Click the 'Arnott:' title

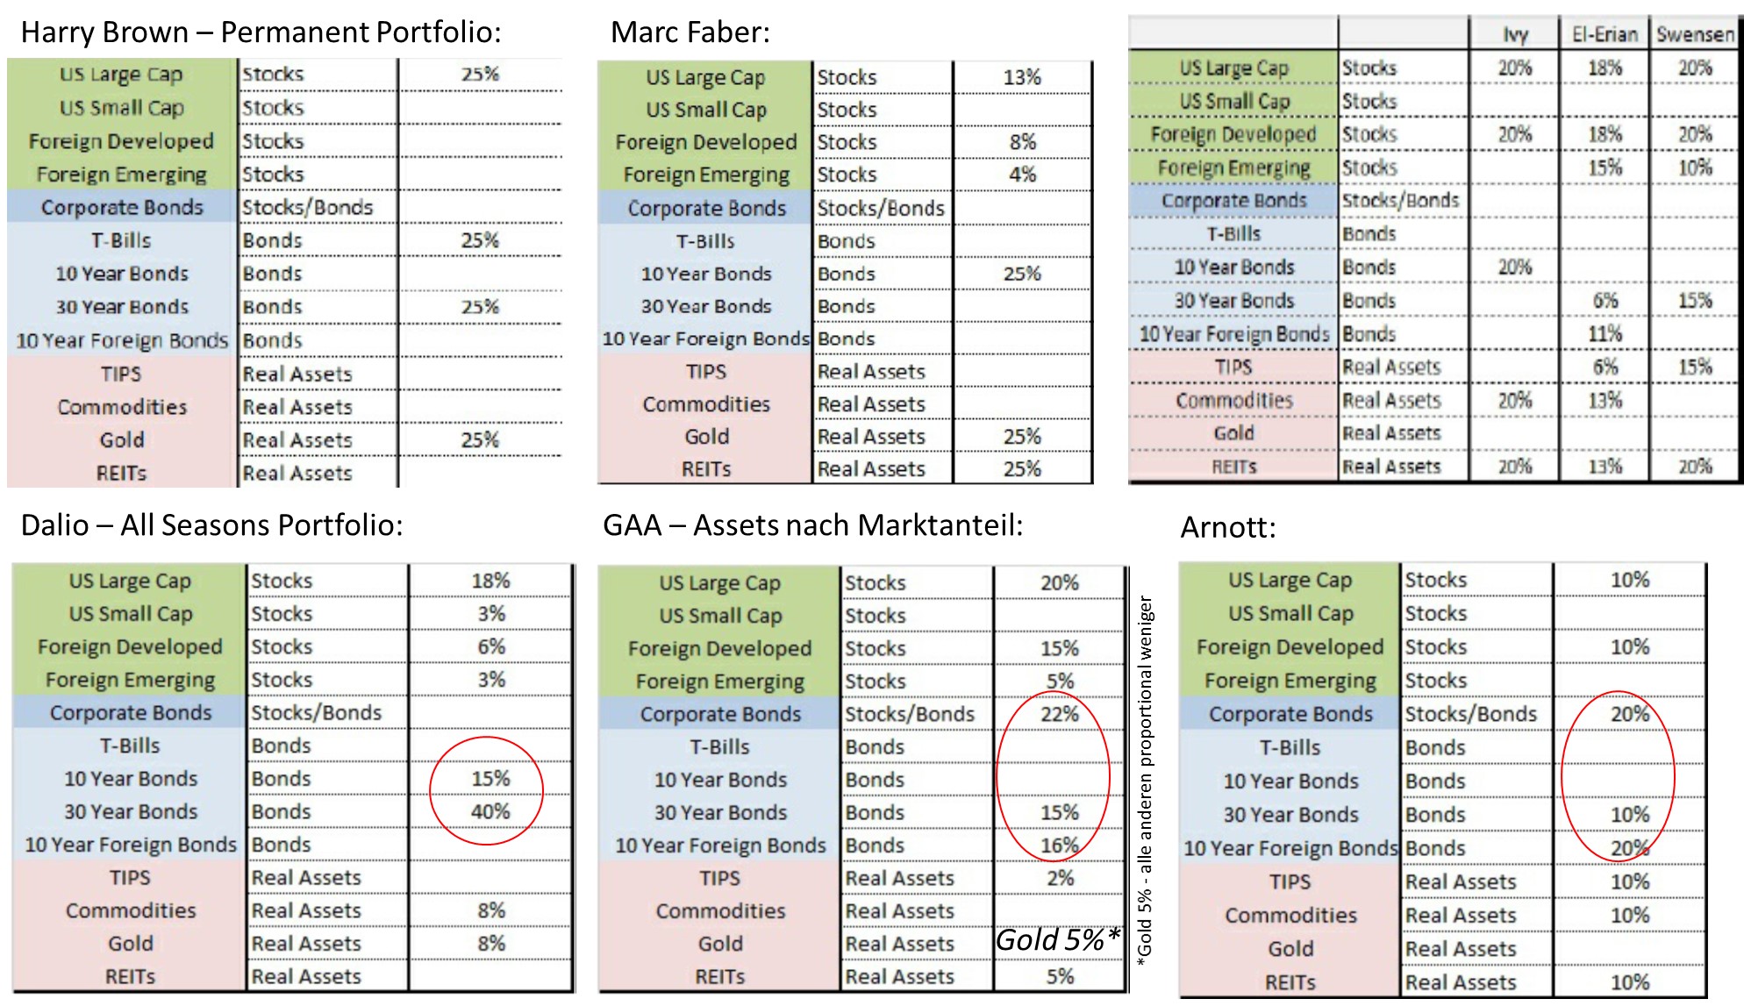1227,527
